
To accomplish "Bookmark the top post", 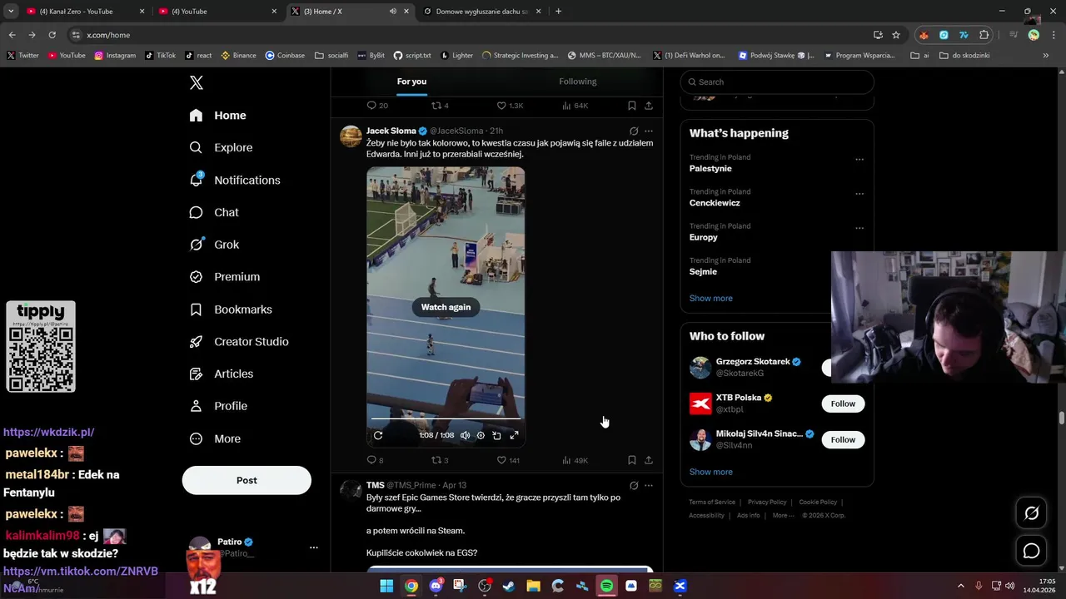I will point(632,106).
